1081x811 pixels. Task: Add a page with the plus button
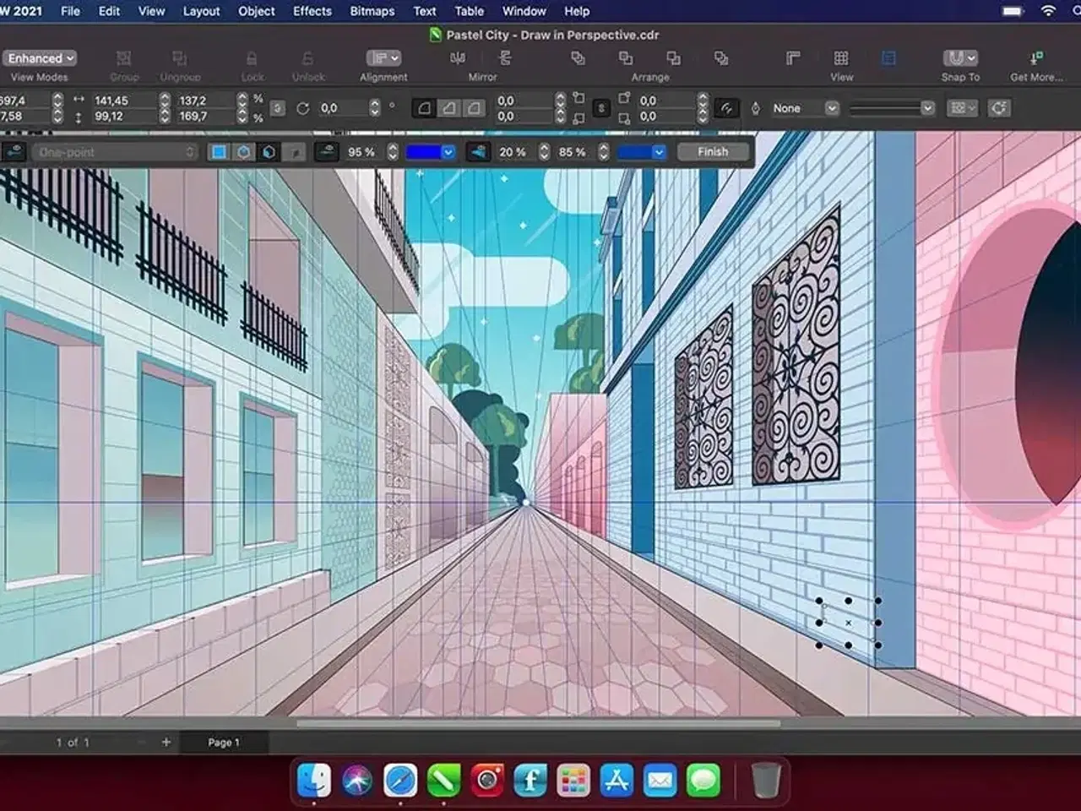[x=166, y=742]
